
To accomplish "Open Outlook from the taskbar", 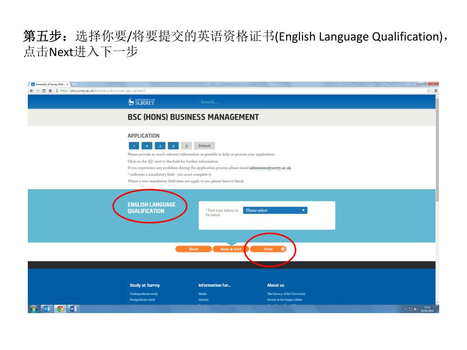I will point(47,309).
